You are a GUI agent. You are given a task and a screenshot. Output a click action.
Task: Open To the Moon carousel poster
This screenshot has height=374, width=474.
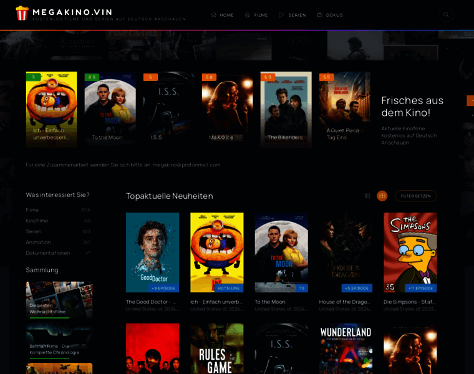(110, 109)
